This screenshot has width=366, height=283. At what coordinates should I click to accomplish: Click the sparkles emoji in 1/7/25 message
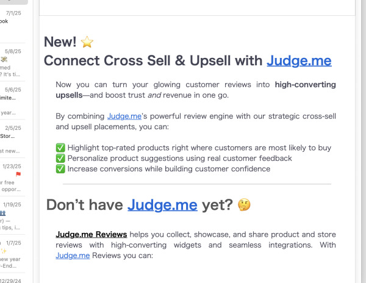4,251
